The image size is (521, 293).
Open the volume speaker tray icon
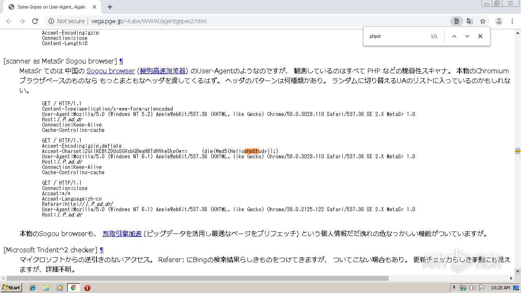pyautogui.click(x=472, y=288)
